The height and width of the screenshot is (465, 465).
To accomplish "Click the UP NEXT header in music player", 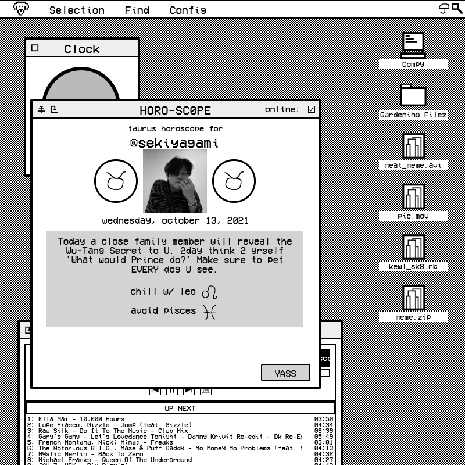I will coord(180,409).
